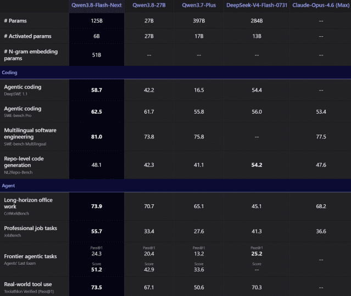Click the 81.0 multilingual score
The width and height of the screenshot is (351, 296).
[97, 137]
